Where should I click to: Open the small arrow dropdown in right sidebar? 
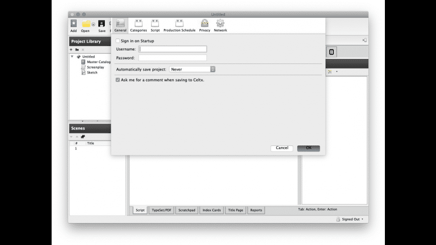pyautogui.click(x=337, y=71)
